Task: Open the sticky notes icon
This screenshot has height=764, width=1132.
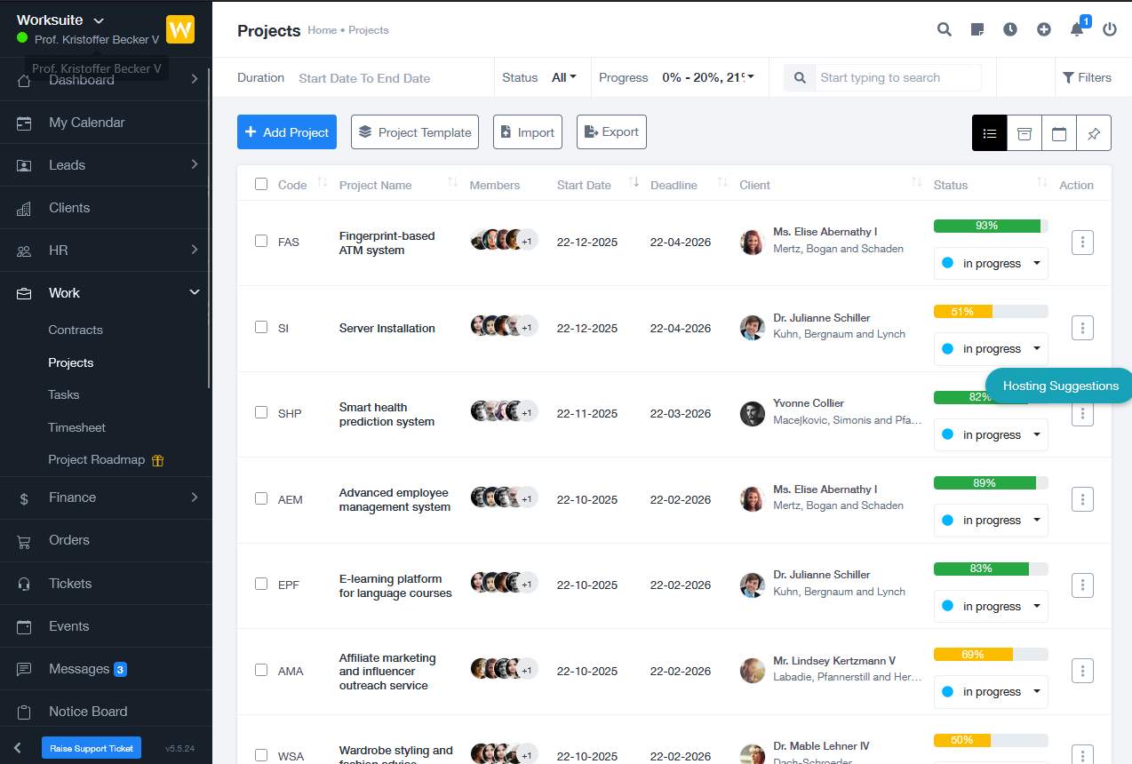Action: pos(977,29)
